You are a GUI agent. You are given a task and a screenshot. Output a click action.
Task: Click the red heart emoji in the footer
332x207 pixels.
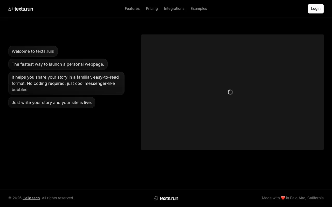point(283,198)
